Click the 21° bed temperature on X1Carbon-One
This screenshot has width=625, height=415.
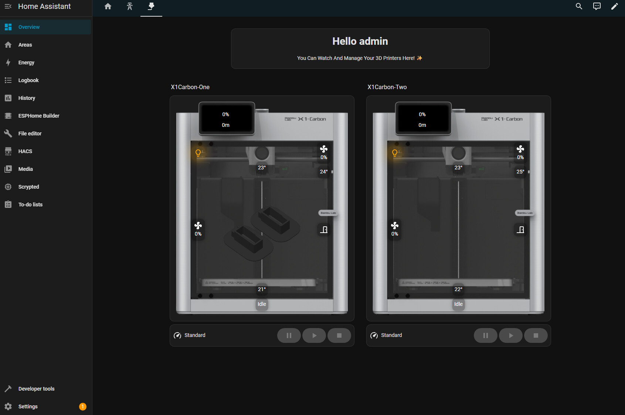262,289
